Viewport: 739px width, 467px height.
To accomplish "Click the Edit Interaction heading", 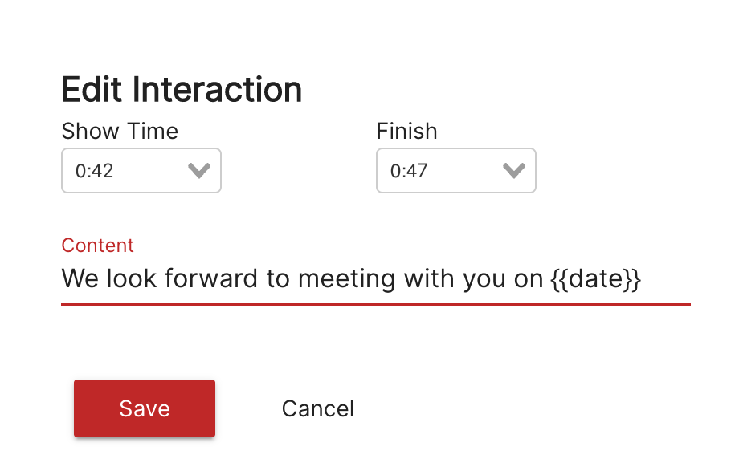I will (x=182, y=90).
